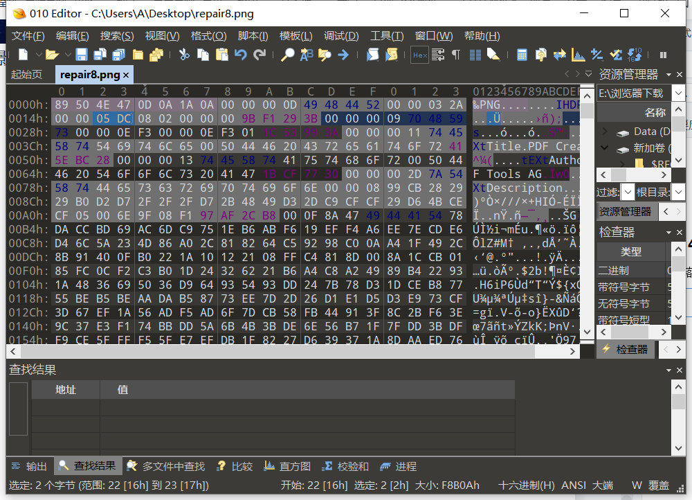The height and width of the screenshot is (500, 692).
Task: Click the New file icon
Action: click(23, 55)
